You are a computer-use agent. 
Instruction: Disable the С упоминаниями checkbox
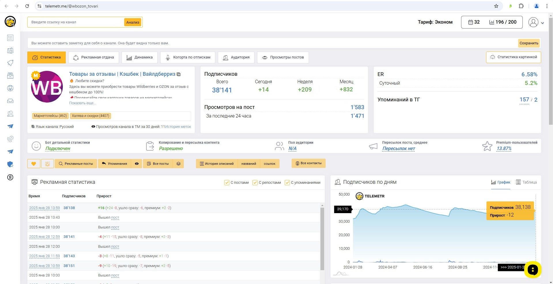point(287,183)
